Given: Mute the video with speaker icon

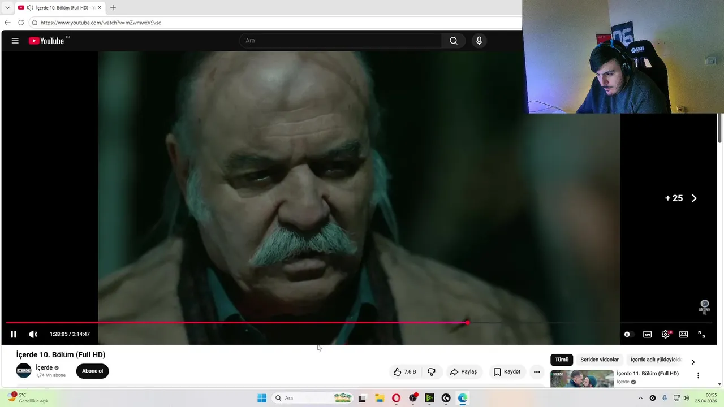Looking at the screenshot, I should pos(33,334).
